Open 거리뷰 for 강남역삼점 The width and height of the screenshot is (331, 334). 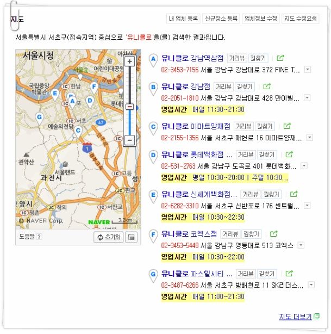pos(237,58)
